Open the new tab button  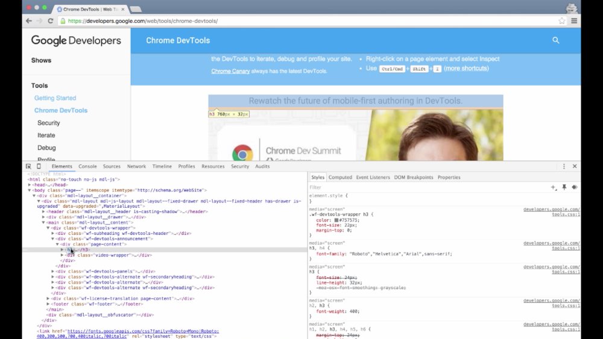(x=136, y=9)
